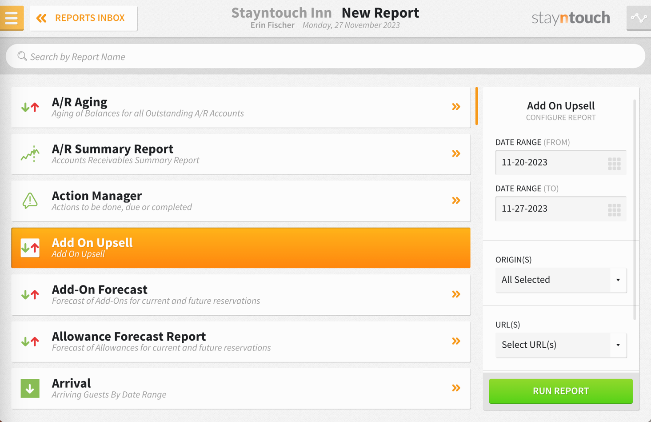Screen dimensions: 651x422
Task: Expand Action Manager via its chevron
Action: 456,201
